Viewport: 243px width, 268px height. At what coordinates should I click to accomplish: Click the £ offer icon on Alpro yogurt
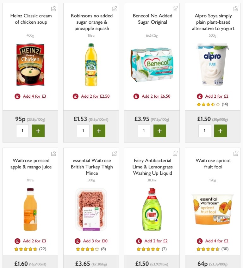click(x=199, y=96)
